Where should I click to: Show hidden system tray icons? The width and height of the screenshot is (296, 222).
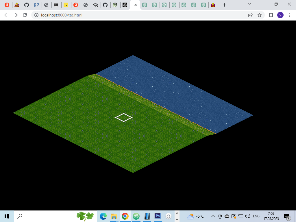pyautogui.click(x=213, y=216)
